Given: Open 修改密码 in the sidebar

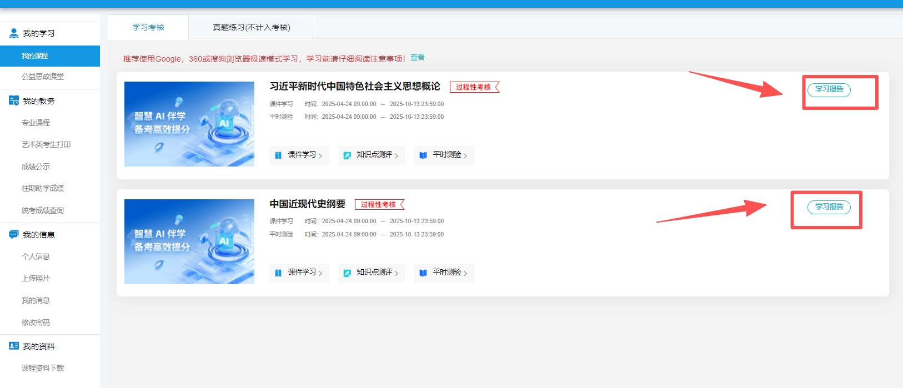Looking at the screenshot, I should (36, 323).
